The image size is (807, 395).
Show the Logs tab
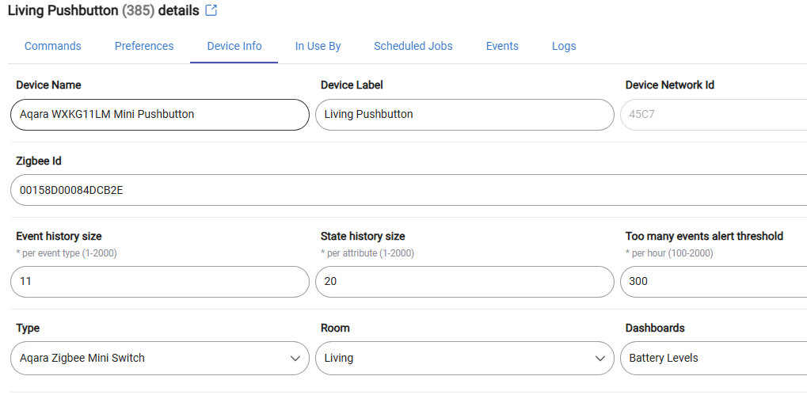(564, 46)
